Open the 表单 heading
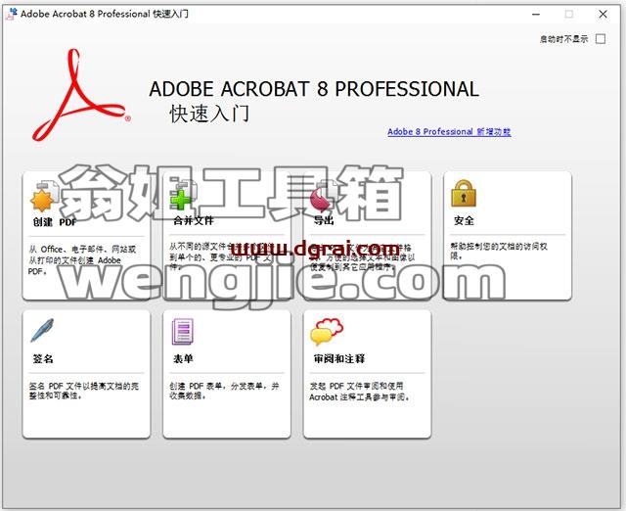 (183, 358)
